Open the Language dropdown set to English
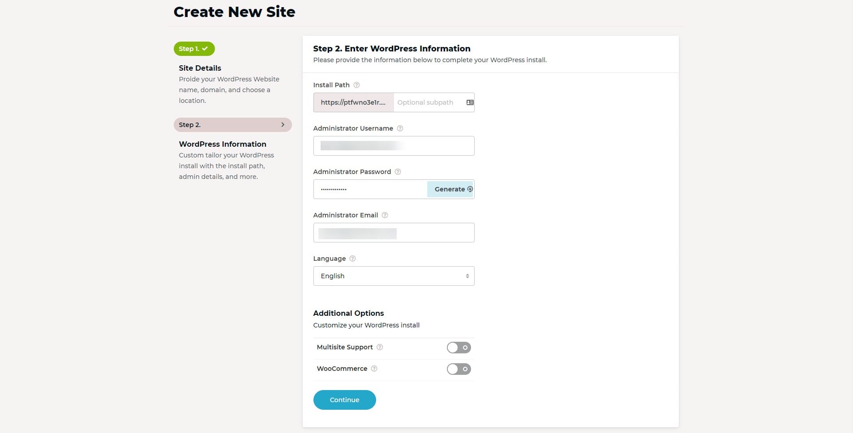Screen dimensions: 853x433 [x=394, y=276]
